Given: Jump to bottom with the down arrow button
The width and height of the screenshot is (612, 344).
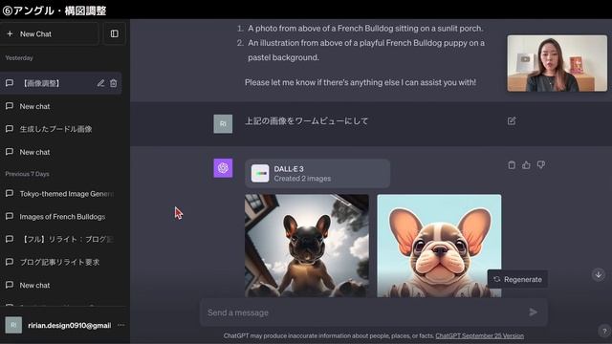Looking at the screenshot, I should [x=599, y=274].
